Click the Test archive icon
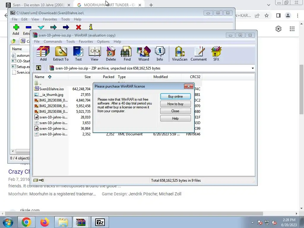This screenshot has height=228, width=304. click(78, 54)
